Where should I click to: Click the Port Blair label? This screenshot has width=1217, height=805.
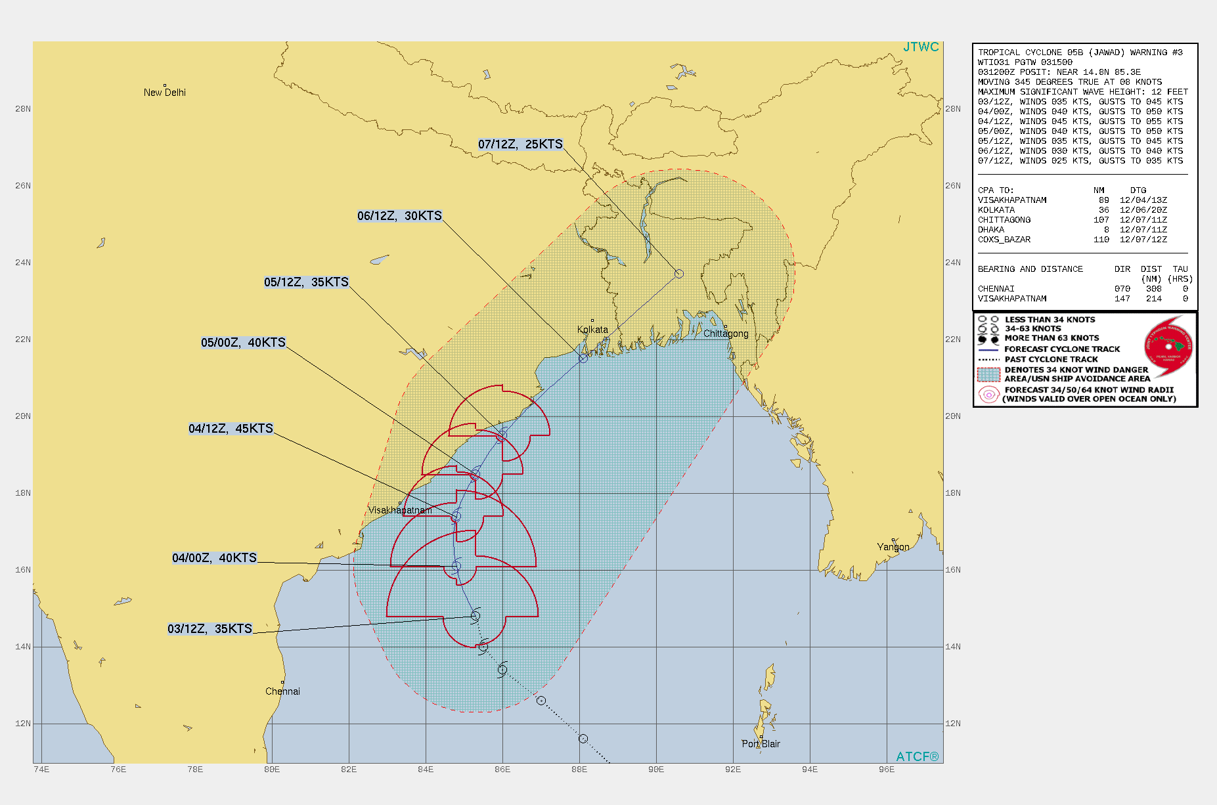tap(761, 744)
